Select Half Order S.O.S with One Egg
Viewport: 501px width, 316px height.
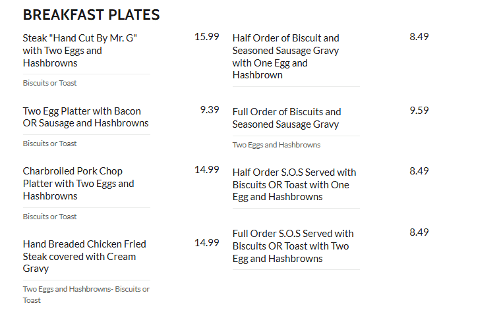pyautogui.click(x=294, y=184)
